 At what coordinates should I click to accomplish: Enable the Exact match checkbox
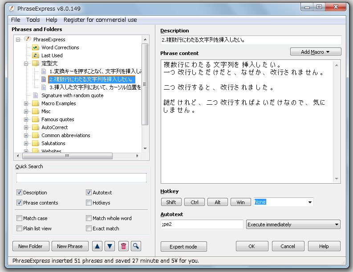89,228
